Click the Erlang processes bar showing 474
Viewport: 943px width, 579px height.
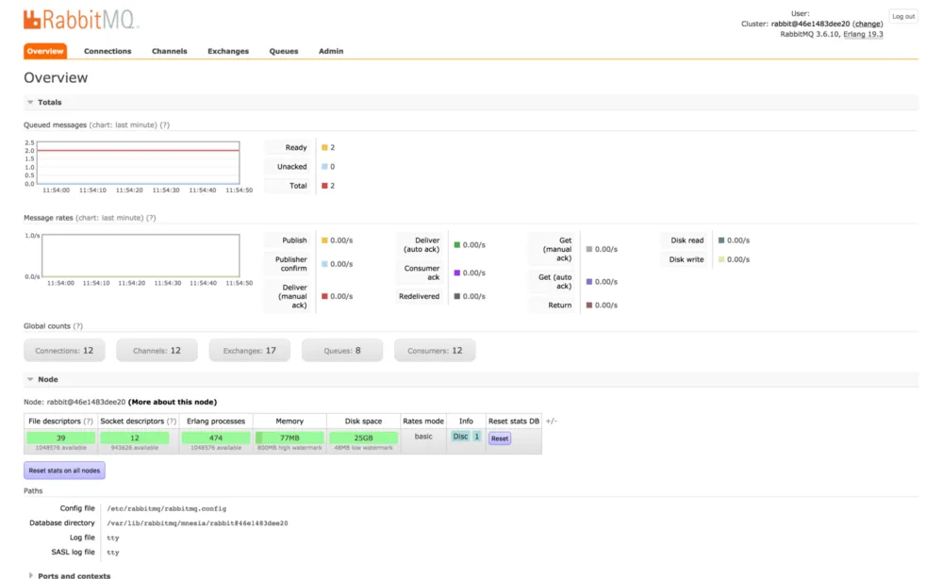coord(216,438)
